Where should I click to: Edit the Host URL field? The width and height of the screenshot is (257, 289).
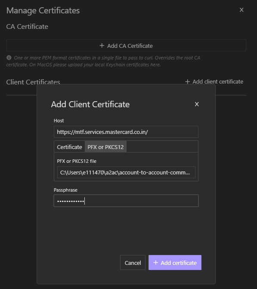[126, 132]
